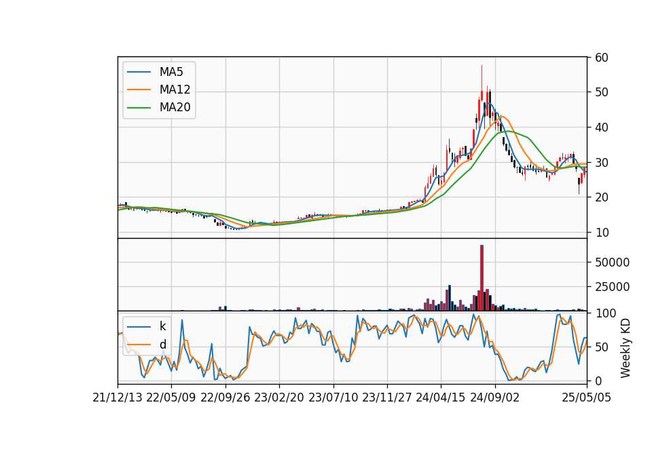The height and width of the screenshot is (468, 652).
Task: Click the 23/11/27 date tick label
Action: pos(386,397)
